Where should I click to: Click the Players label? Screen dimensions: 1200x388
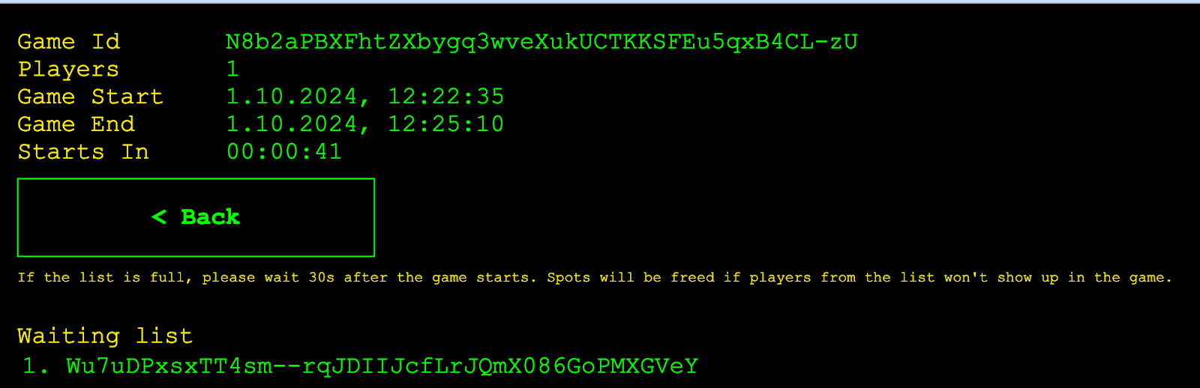pos(68,70)
